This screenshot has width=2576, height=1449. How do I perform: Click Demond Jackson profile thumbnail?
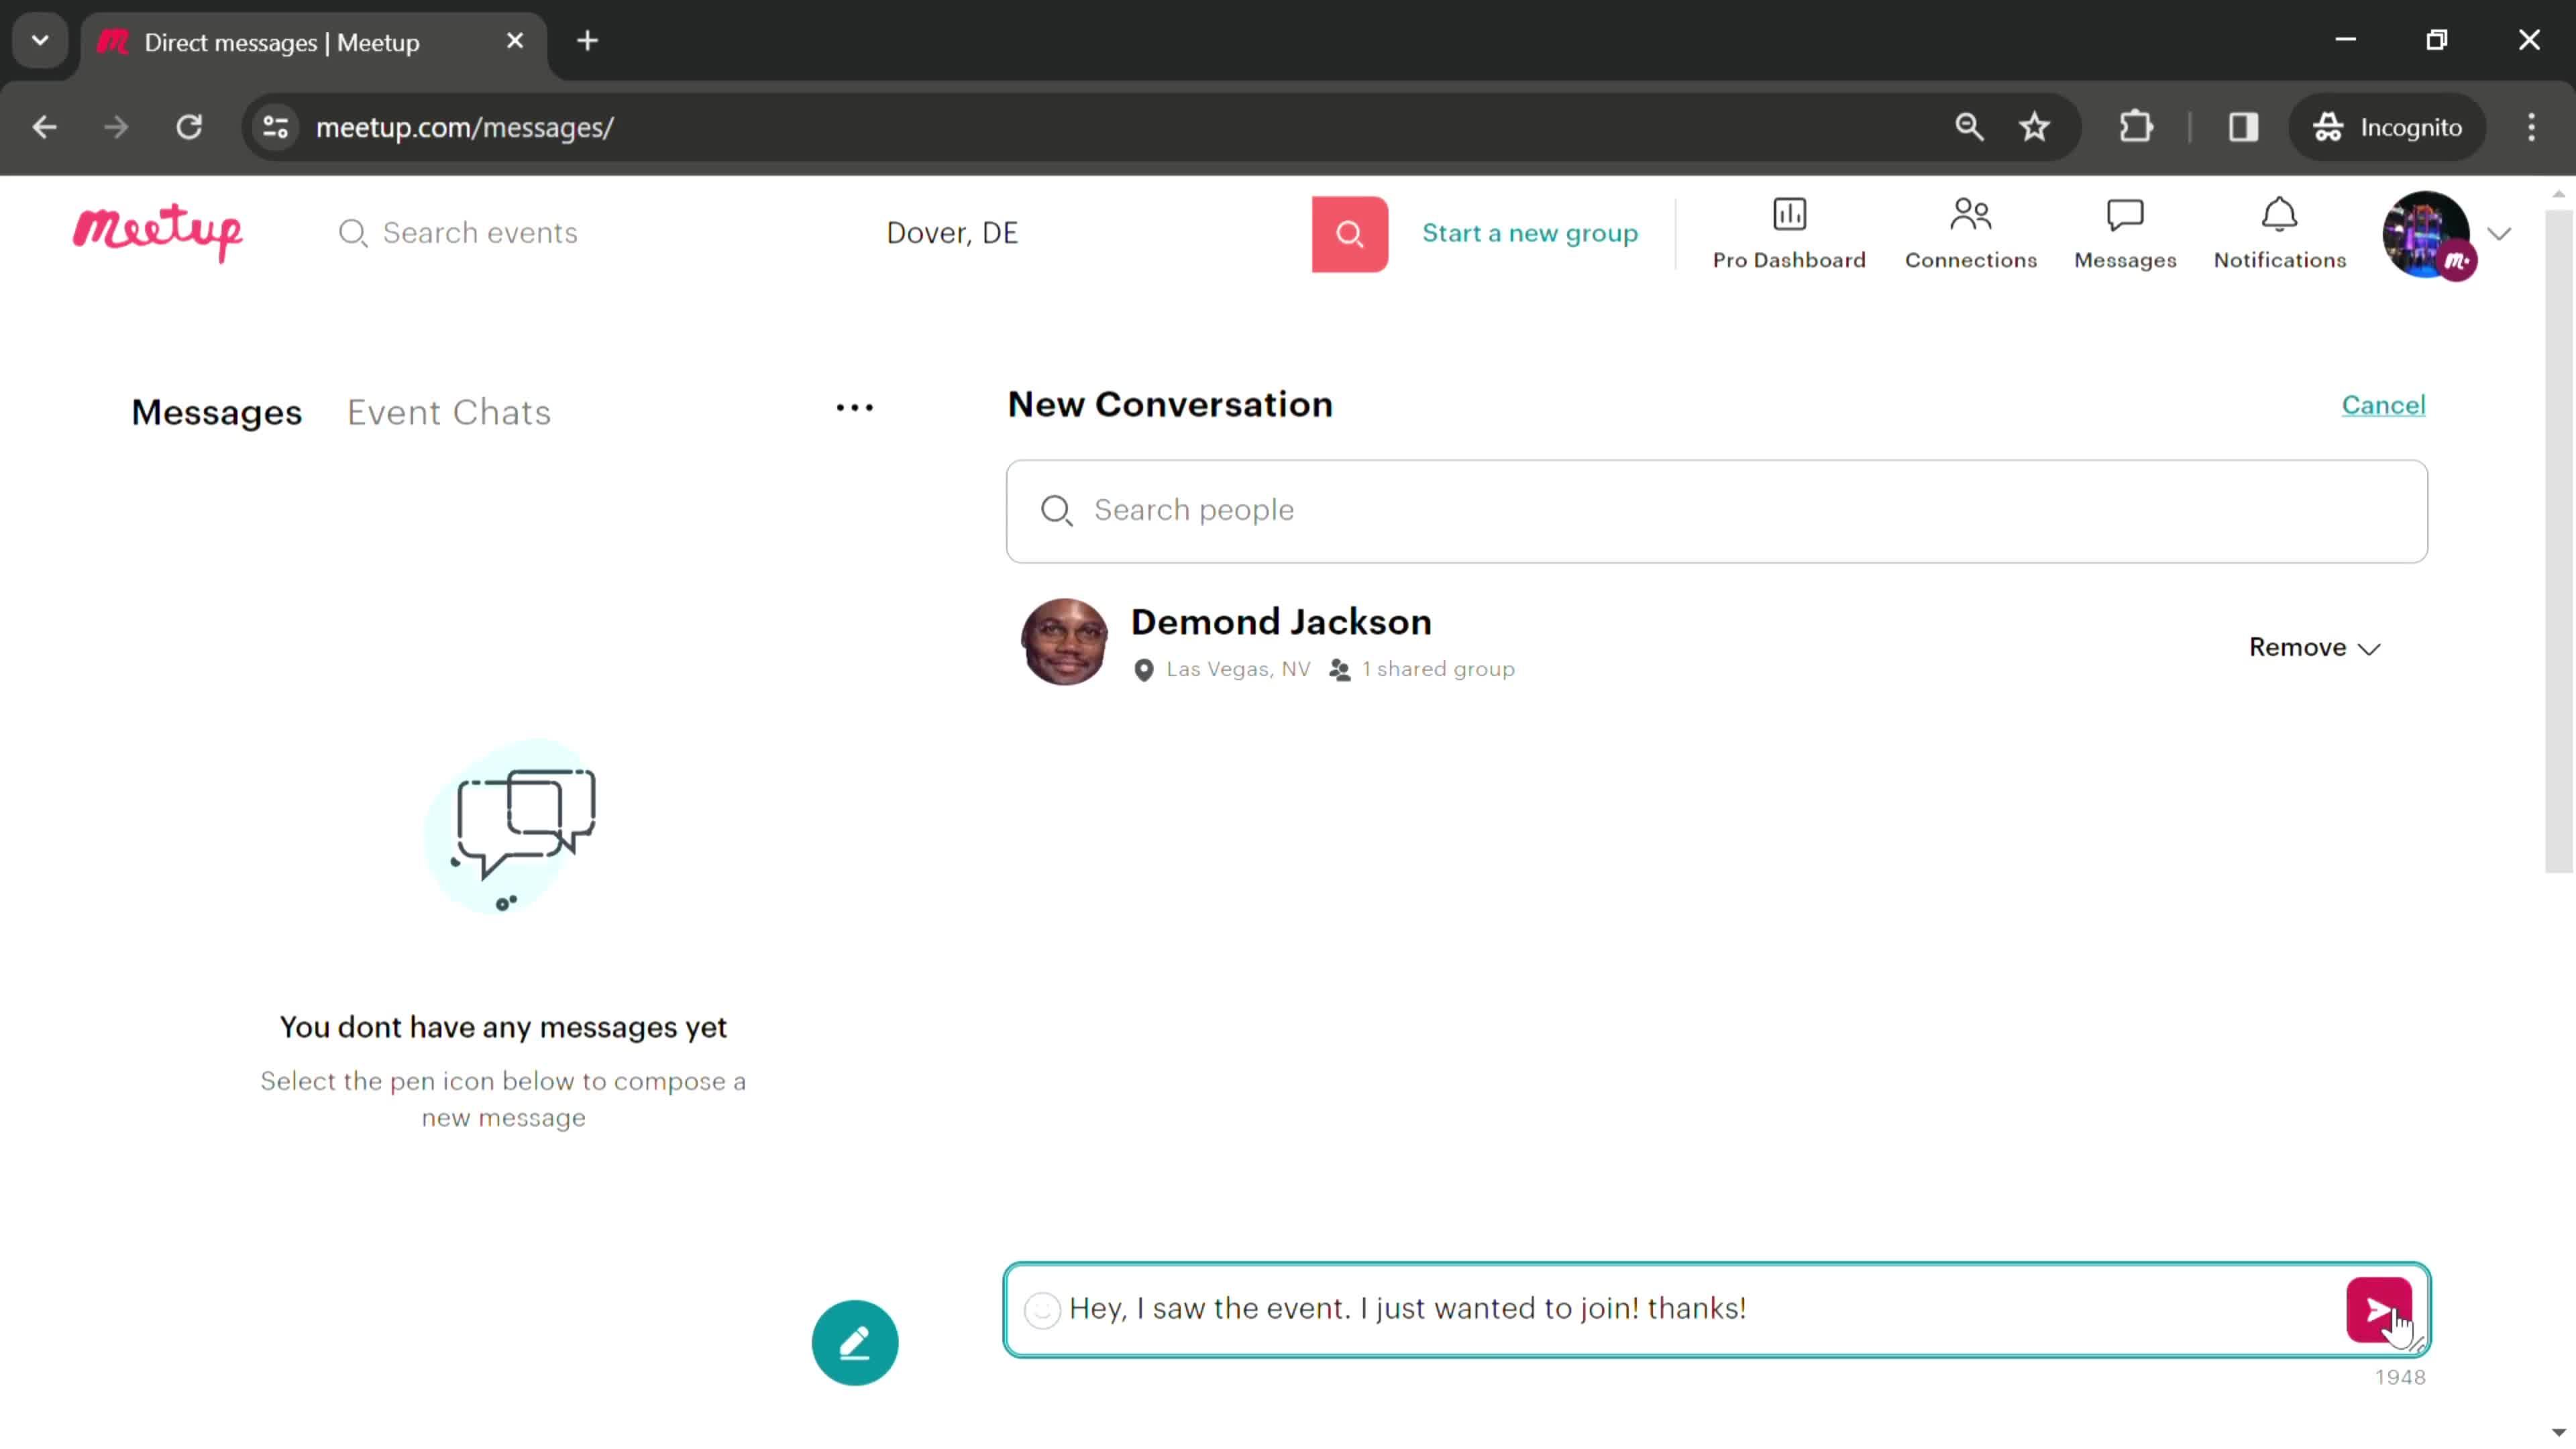[x=1063, y=641]
